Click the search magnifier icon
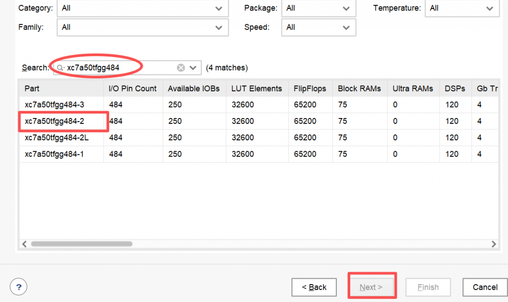This screenshot has height=302, width=508. (60, 67)
